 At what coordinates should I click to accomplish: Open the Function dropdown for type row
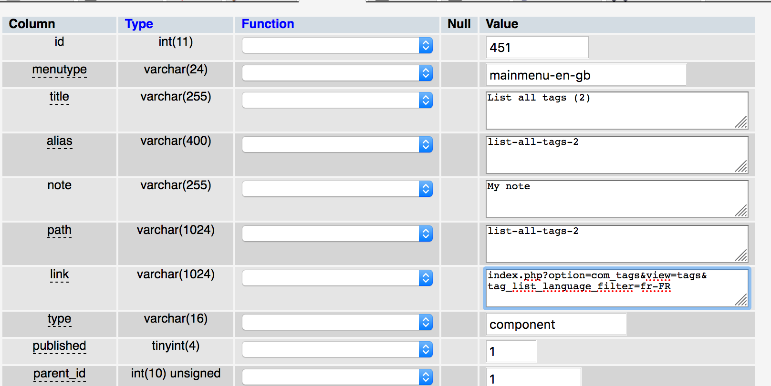(x=337, y=322)
